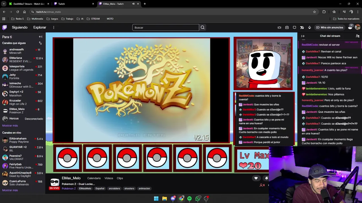Open the Multimedia bookmark folder
Image resolution: width=362 pixels, height=203 pixels.
click(35, 19)
